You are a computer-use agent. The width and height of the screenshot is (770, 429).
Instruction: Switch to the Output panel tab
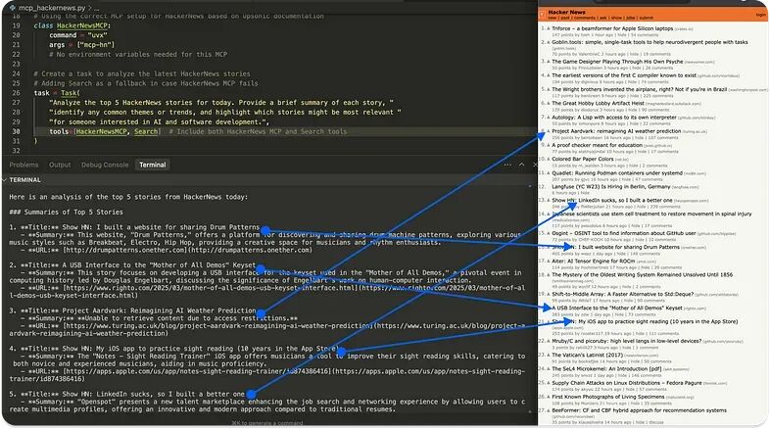60,165
